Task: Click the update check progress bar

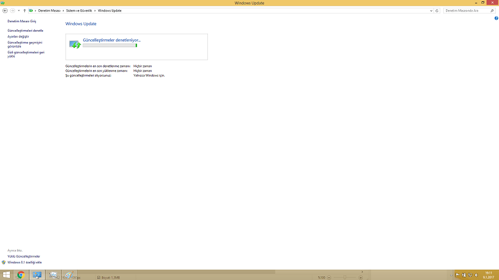Action: pyautogui.click(x=110, y=46)
